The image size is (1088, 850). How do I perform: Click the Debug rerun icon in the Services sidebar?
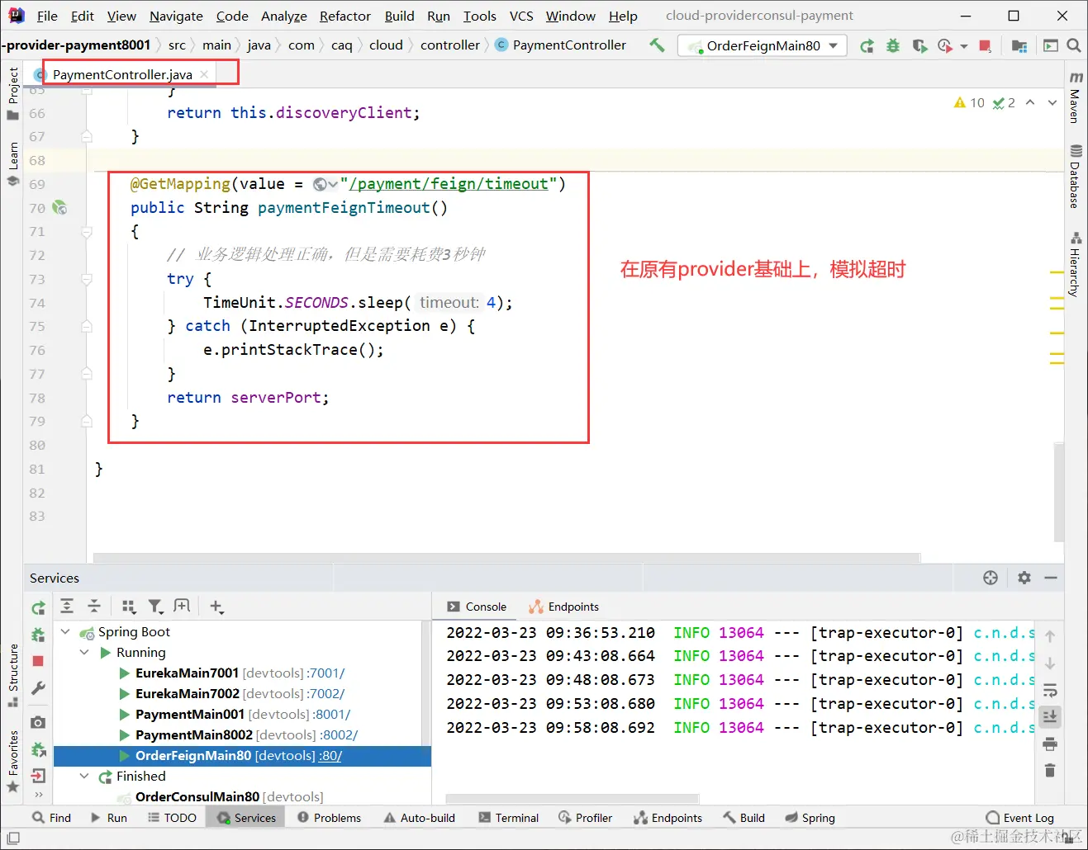pos(38,635)
